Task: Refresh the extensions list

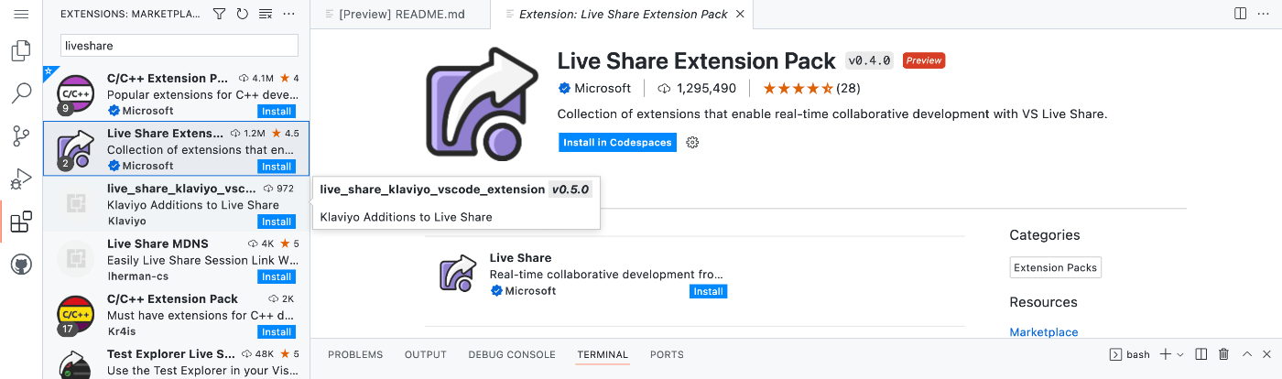Action: point(242,14)
